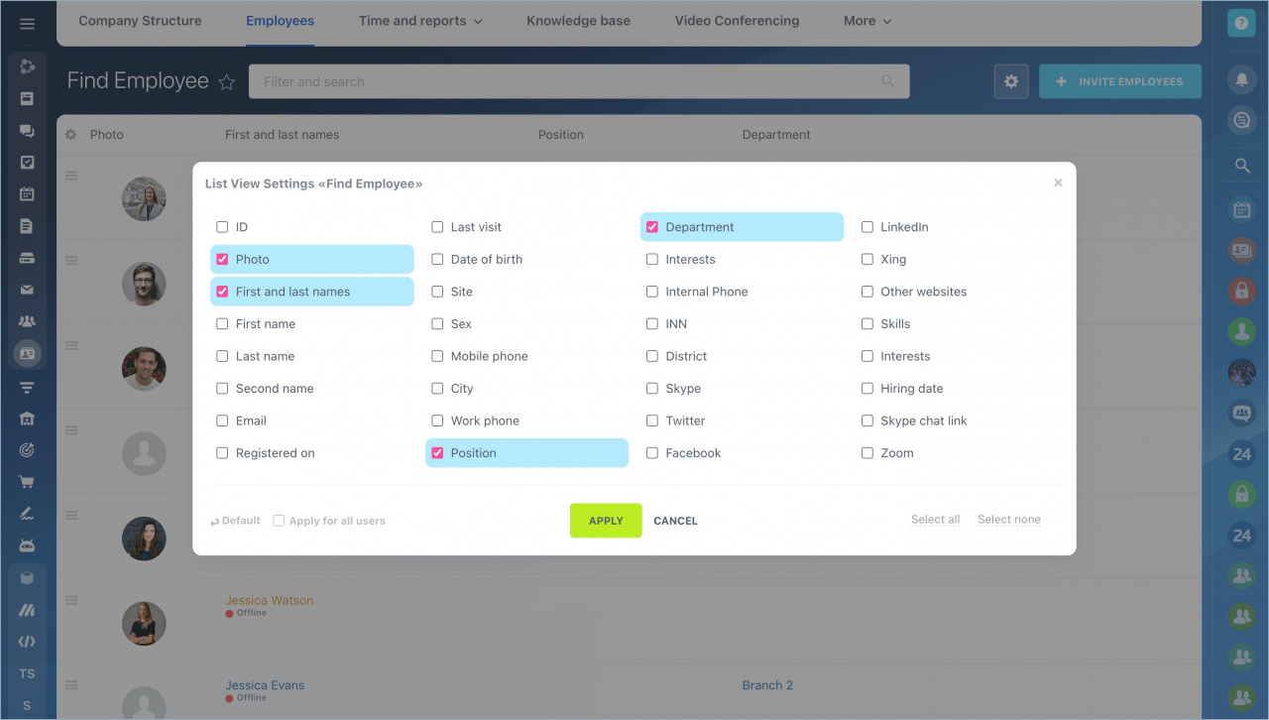Enable the Twitter column checkbox

click(x=651, y=420)
